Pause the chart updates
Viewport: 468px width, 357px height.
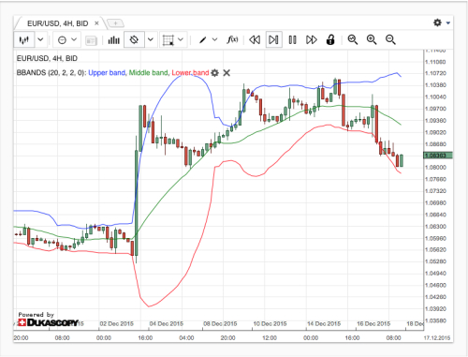(x=292, y=39)
